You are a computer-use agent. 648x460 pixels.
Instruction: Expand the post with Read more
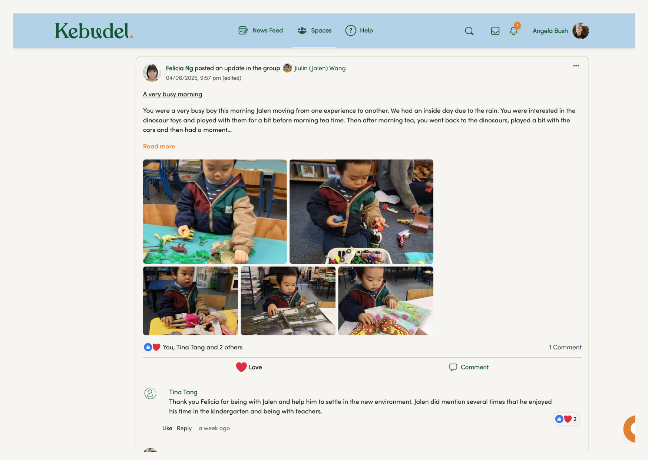click(x=159, y=146)
